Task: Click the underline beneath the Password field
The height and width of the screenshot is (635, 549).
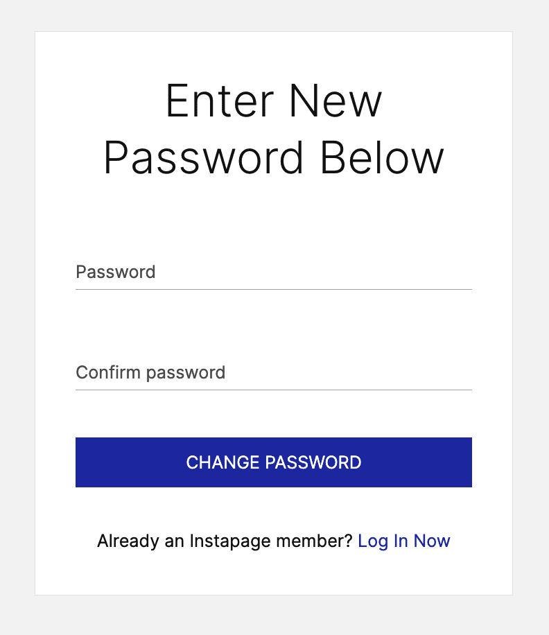Action: coord(274,290)
